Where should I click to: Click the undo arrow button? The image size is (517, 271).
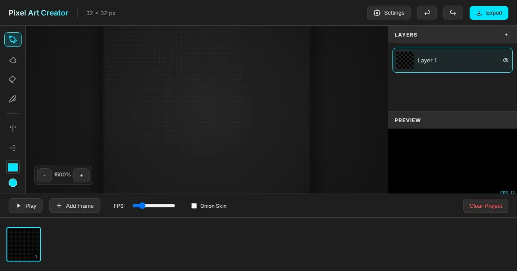[x=427, y=13]
